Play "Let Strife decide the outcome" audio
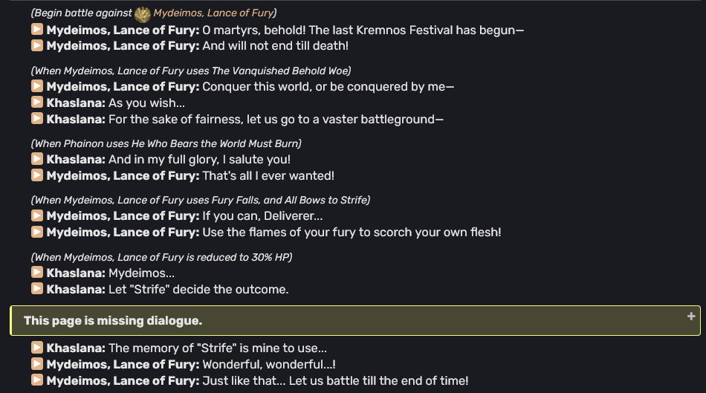 click(37, 289)
